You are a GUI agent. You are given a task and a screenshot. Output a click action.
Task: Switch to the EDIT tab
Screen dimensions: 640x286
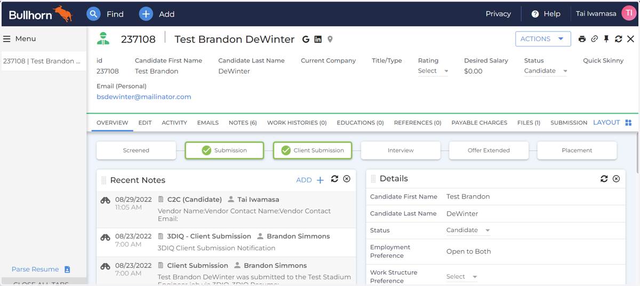[x=145, y=123]
